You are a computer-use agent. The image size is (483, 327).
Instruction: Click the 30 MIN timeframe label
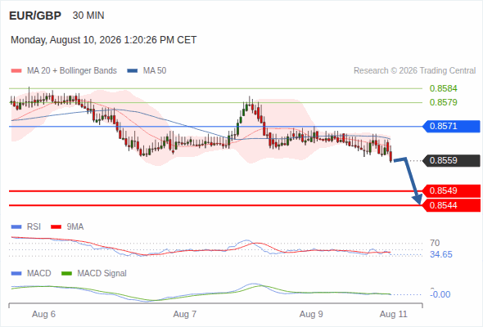88,16
